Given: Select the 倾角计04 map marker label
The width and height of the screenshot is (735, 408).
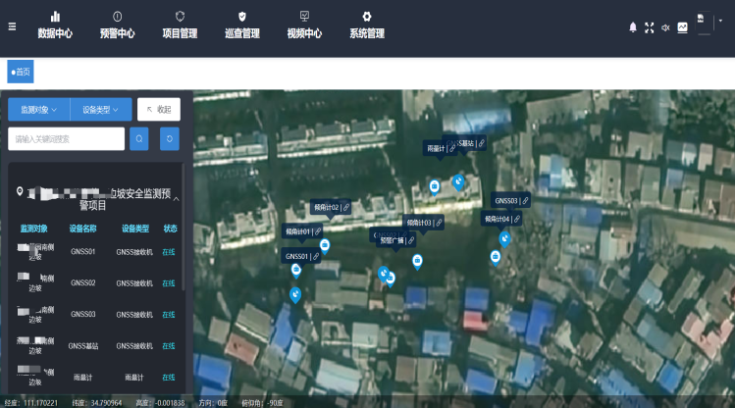Looking at the screenshot, I should [496, 219].
